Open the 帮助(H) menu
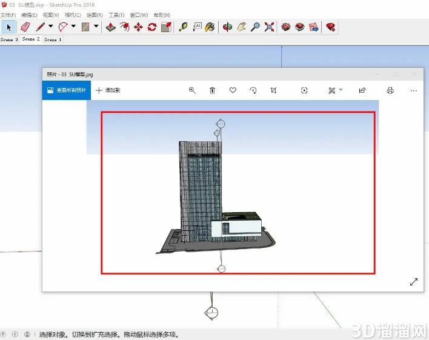Viewport: 429px width, 340px height. coord(162,15)
